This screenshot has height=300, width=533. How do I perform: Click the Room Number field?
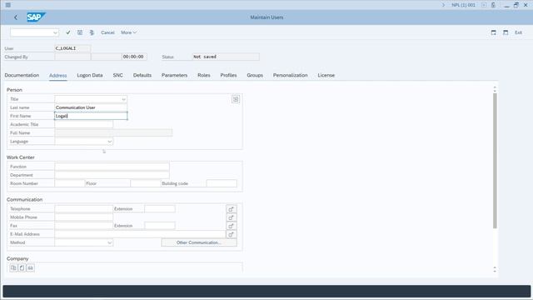click(70, 183)
